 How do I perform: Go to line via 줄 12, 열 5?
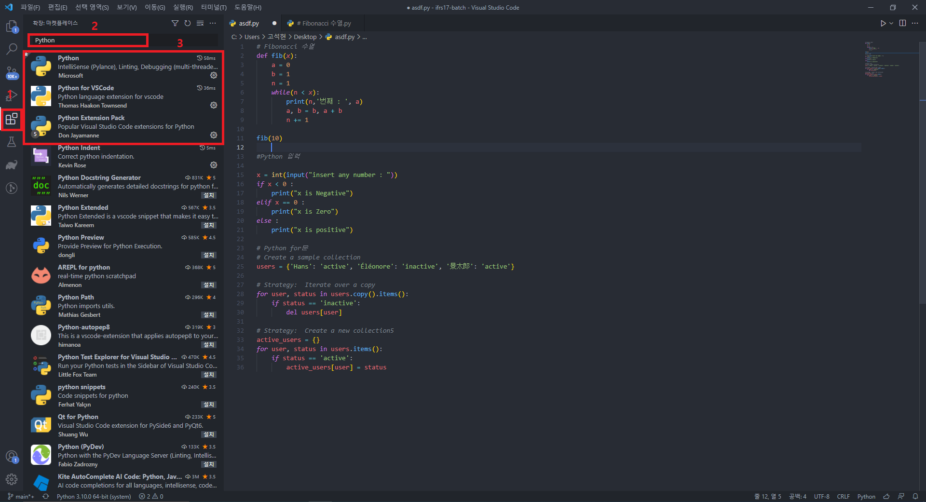(767, 496)
